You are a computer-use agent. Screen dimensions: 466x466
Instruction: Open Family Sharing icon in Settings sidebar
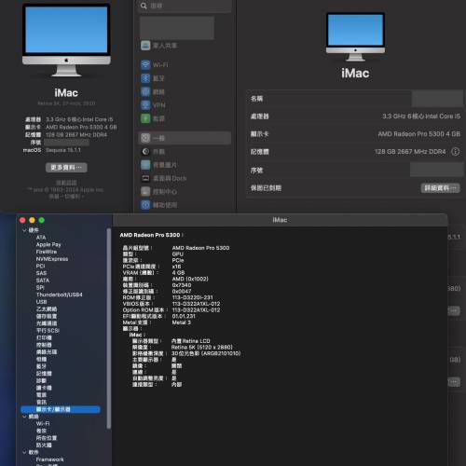tap(145, 46)
